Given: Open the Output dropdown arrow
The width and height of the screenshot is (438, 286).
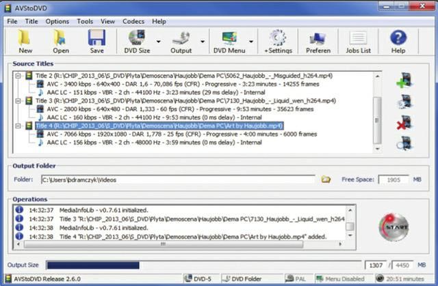Looking at the screenshot, I should (x=203, y=42).
